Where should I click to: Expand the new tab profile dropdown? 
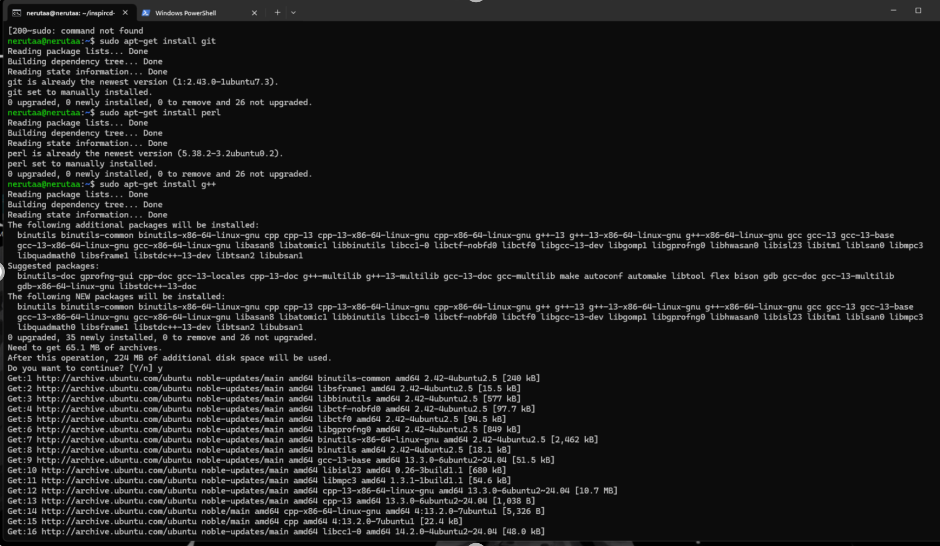tap(293, 13)
